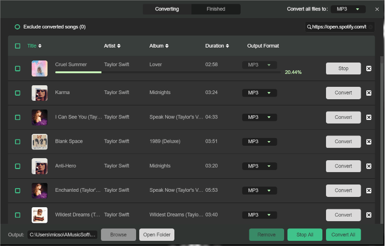This screenshot has height=246, width=385.
Task: Click the green Remove button
Action: coord(266,235)
